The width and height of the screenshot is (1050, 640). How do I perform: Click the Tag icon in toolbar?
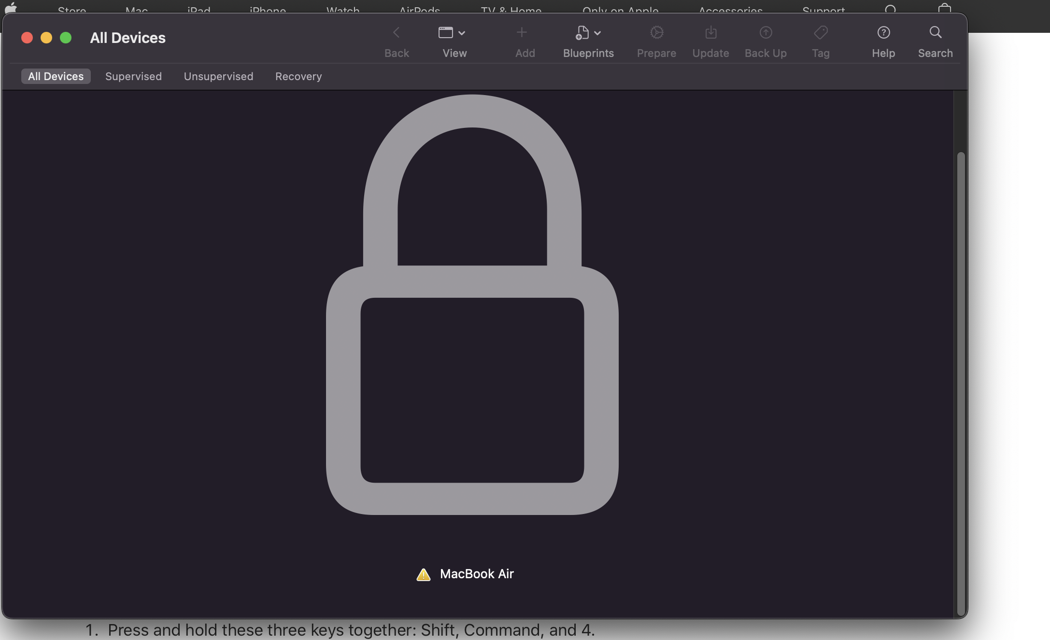point(821,33)
